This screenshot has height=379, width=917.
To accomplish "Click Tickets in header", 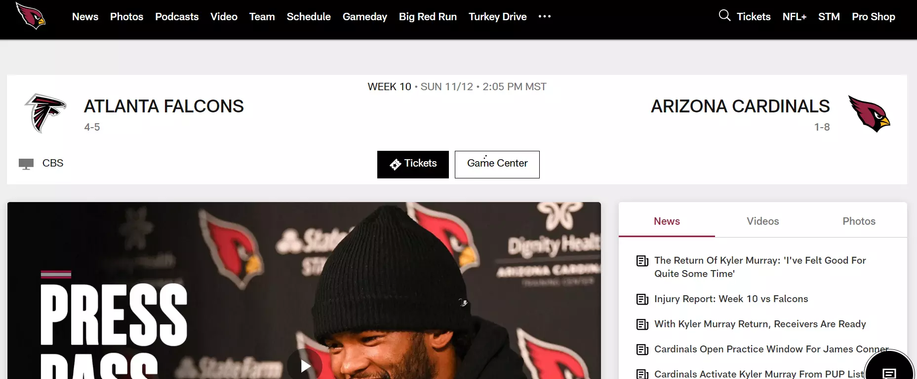I will (754, 17).
